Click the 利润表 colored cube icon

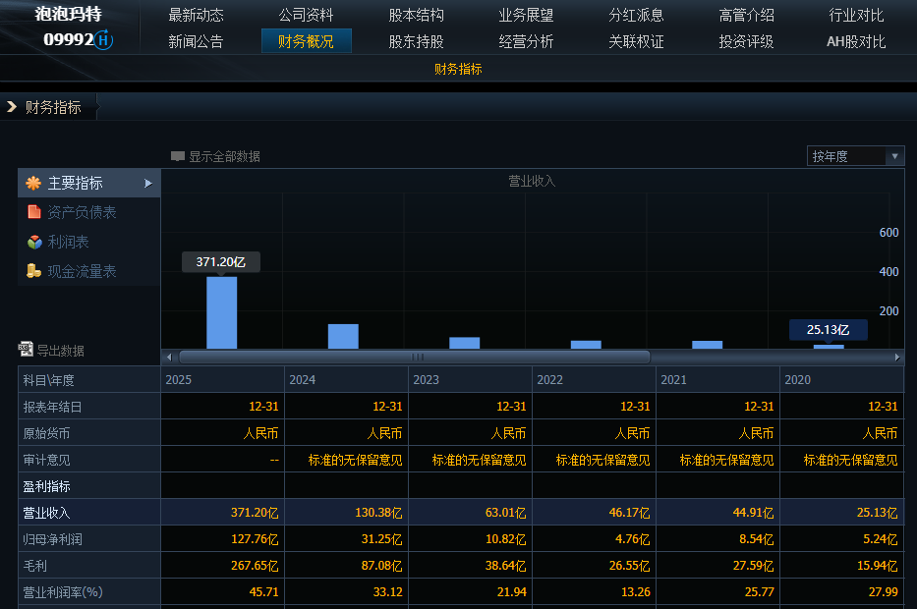tap(33, 242)
